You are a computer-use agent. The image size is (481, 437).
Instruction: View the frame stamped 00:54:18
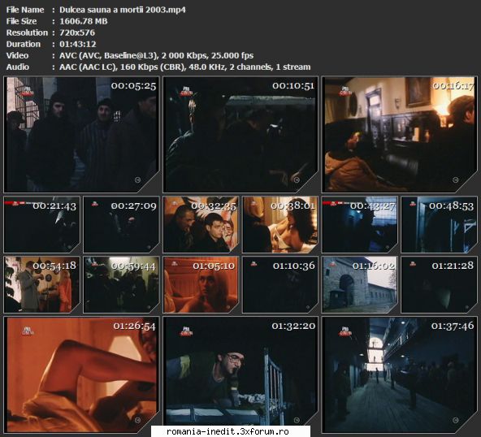tap(42, 284)
